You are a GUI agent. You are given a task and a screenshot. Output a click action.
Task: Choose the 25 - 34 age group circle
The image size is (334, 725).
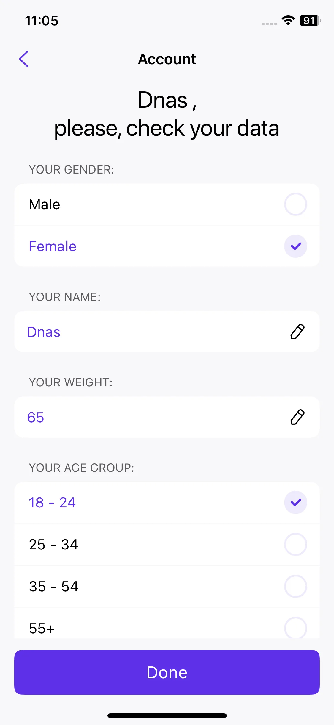coord(296,544)
